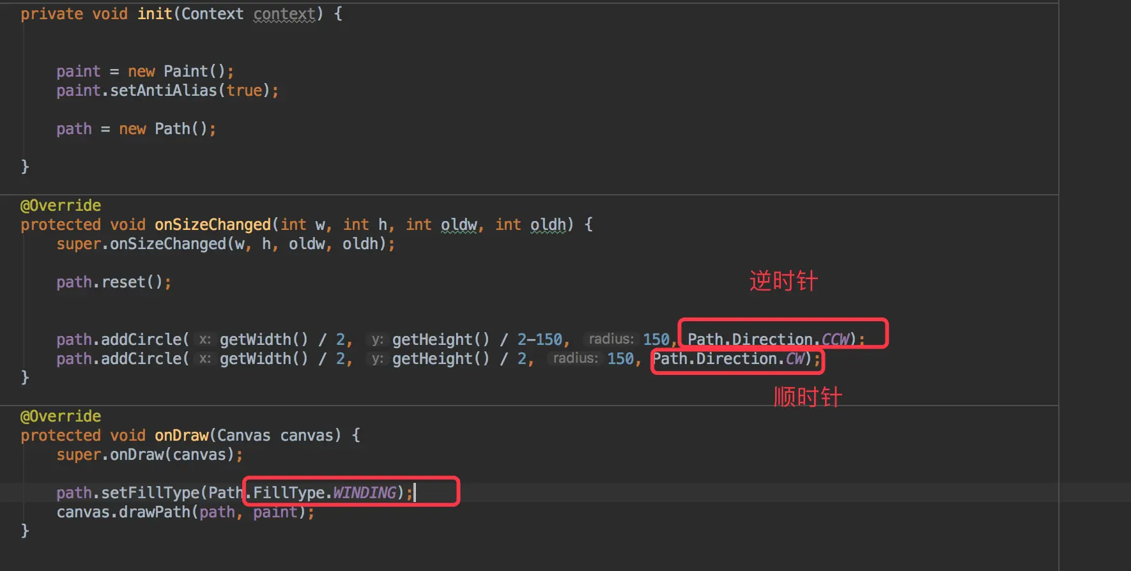This screenshot has height=571, width=1131.
Task: Click second addCircle call on CW line
Action: [438, 358]
